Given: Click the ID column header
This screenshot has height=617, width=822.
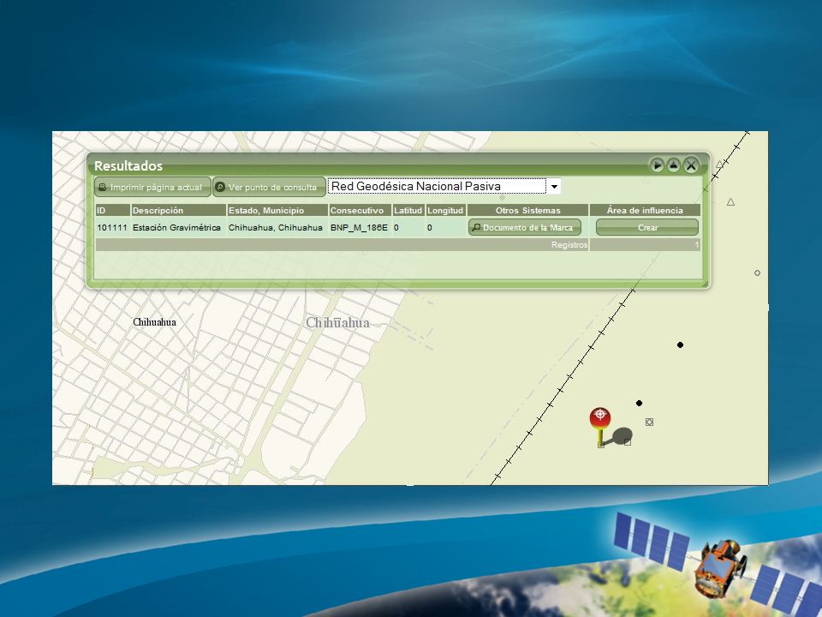Looking at the screenshot, I should tap(113, 211).
